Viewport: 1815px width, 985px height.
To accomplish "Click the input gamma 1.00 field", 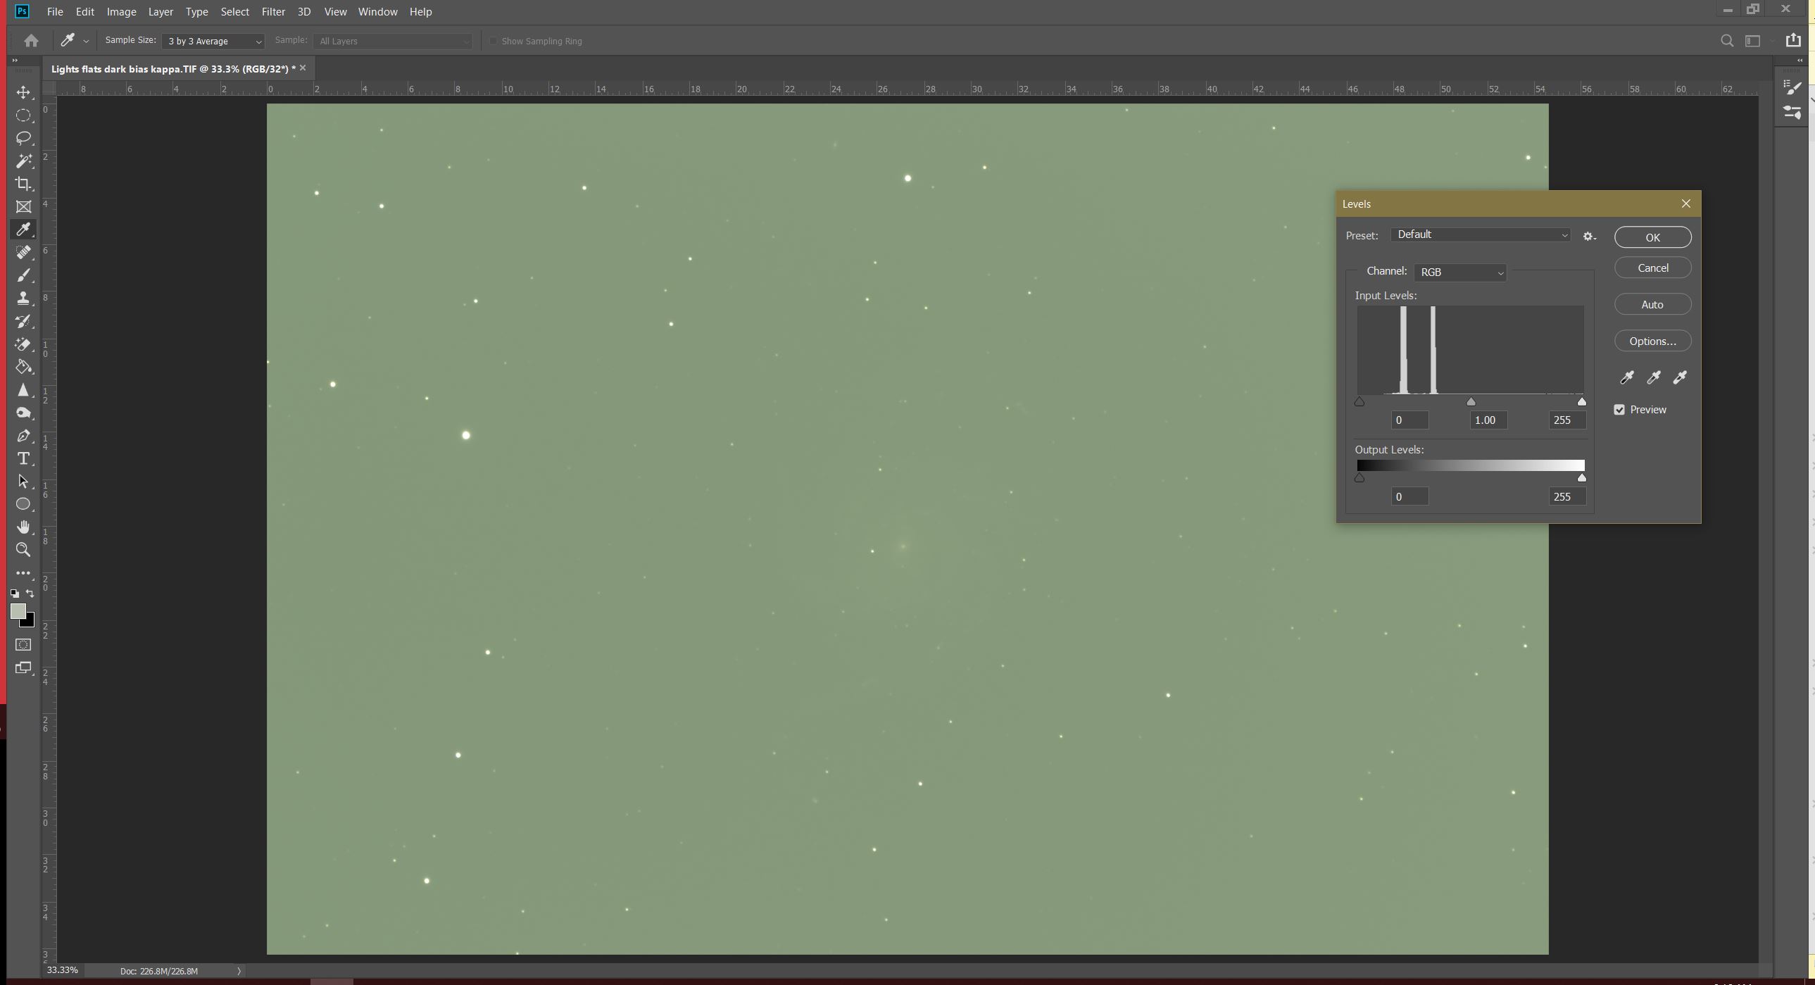I will (x=1488, y=420).
